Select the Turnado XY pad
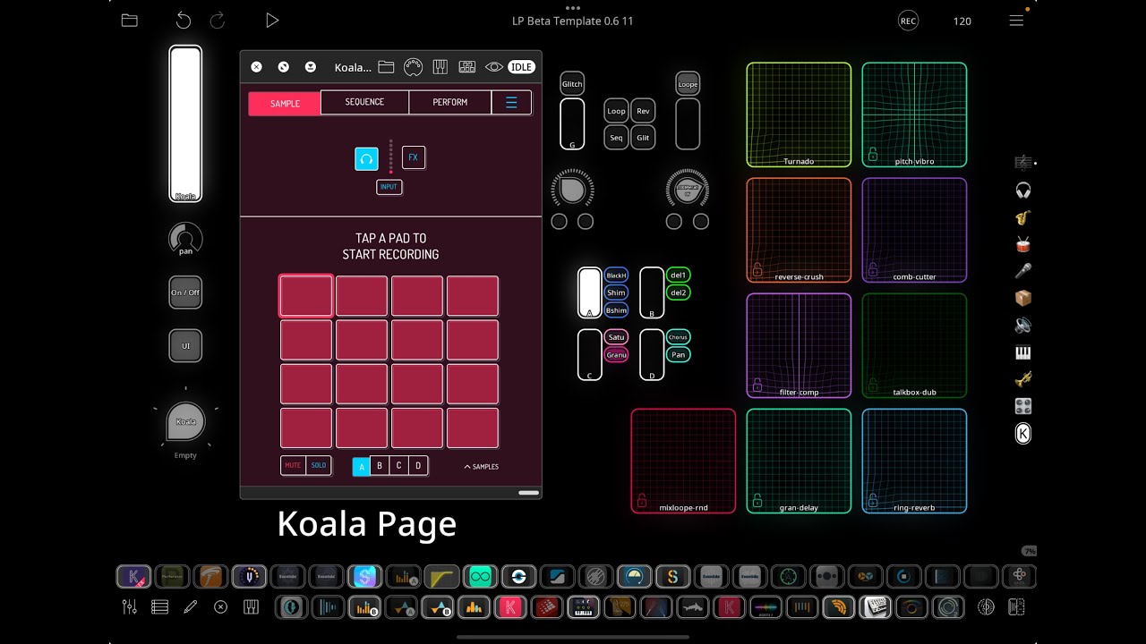This screenshot has height=644, width=1146. [x=799, y=114]
